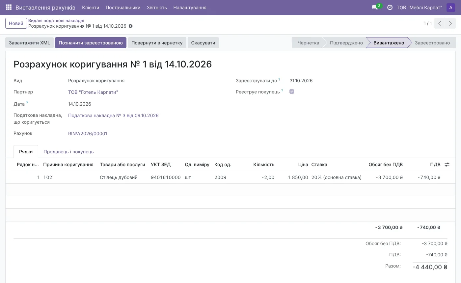Open the apps grid menu icon
The height and width of the screenshot is (283, 461).
pyautogui.click(x=9, y=7)
